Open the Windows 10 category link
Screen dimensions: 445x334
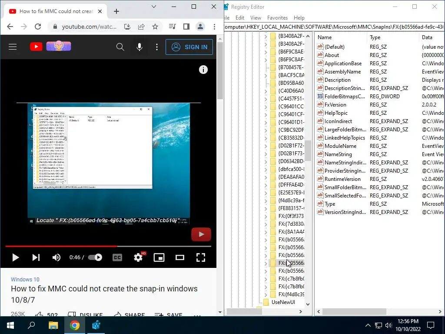click(25, 280)
